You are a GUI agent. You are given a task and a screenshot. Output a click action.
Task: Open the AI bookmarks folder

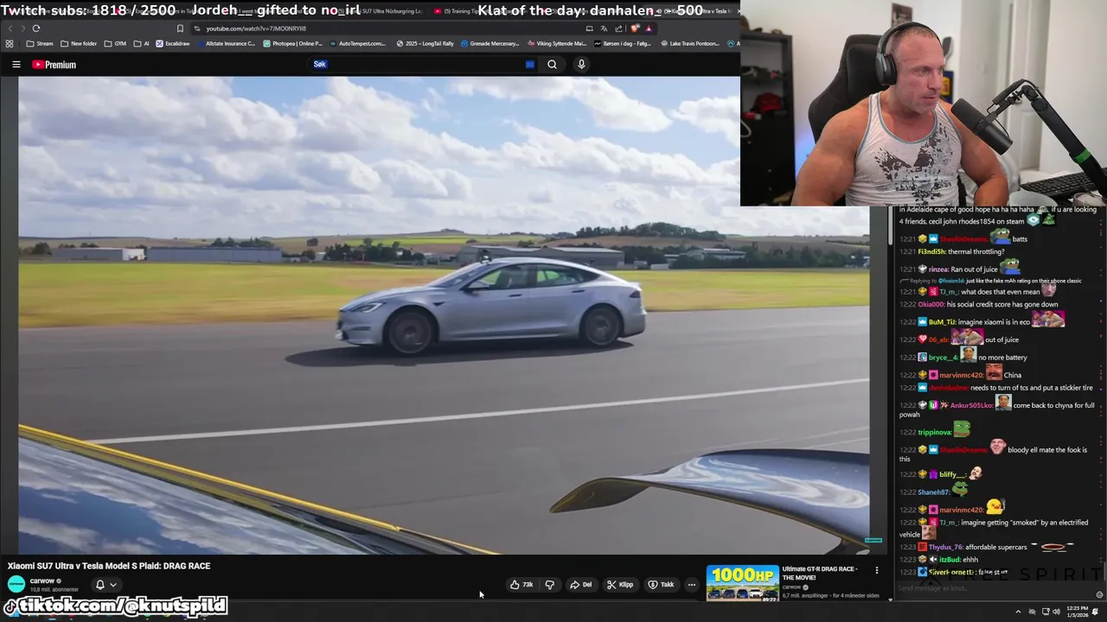pos(141,43)
